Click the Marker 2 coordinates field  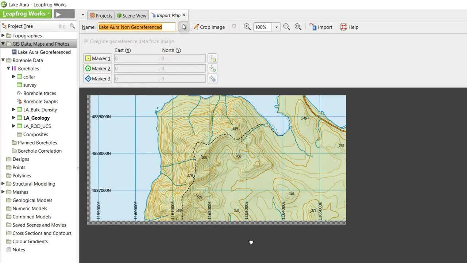point(160,69)
